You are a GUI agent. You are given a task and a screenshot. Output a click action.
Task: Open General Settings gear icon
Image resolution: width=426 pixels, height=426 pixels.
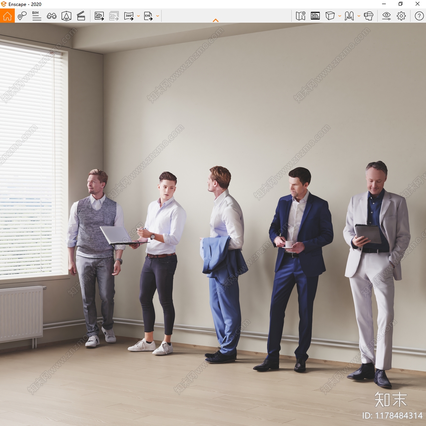[401, 16]
